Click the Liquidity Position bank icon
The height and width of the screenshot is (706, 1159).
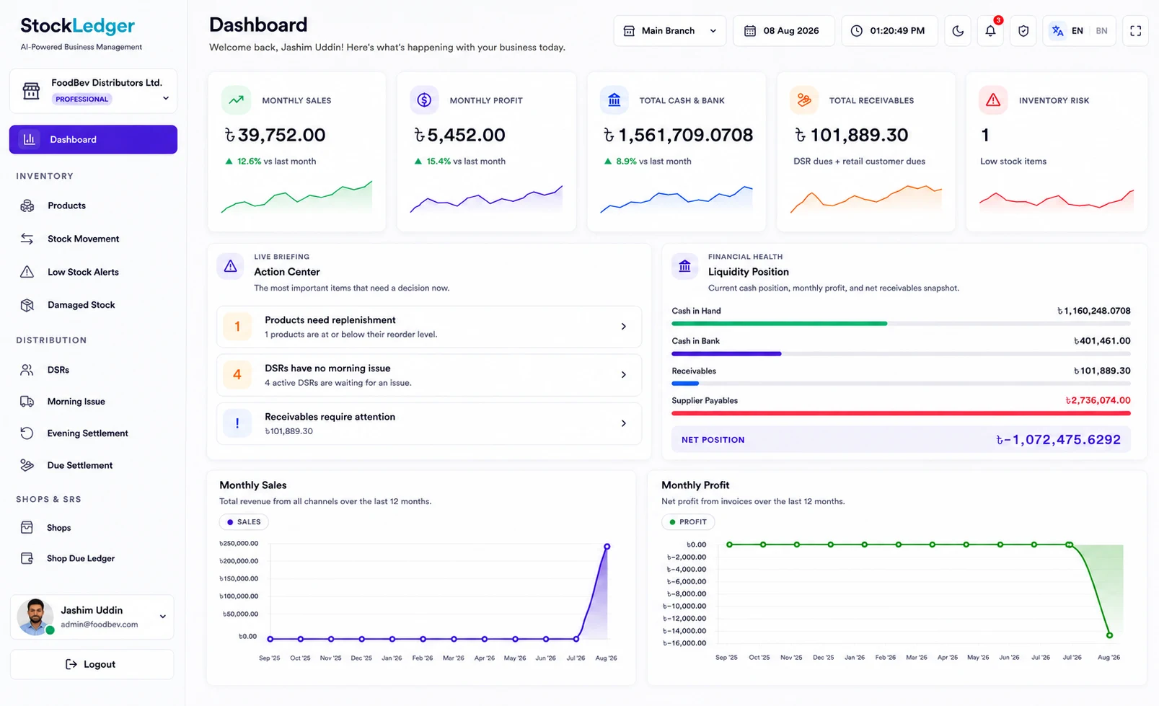[x=685, y=267]
